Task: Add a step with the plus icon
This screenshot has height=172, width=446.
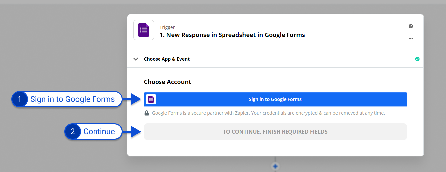Action: tap(275, 166)
